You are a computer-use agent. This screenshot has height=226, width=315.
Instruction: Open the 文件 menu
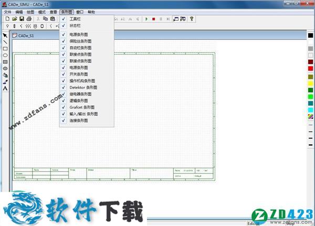pyautogui.click(x=8, y=12)
